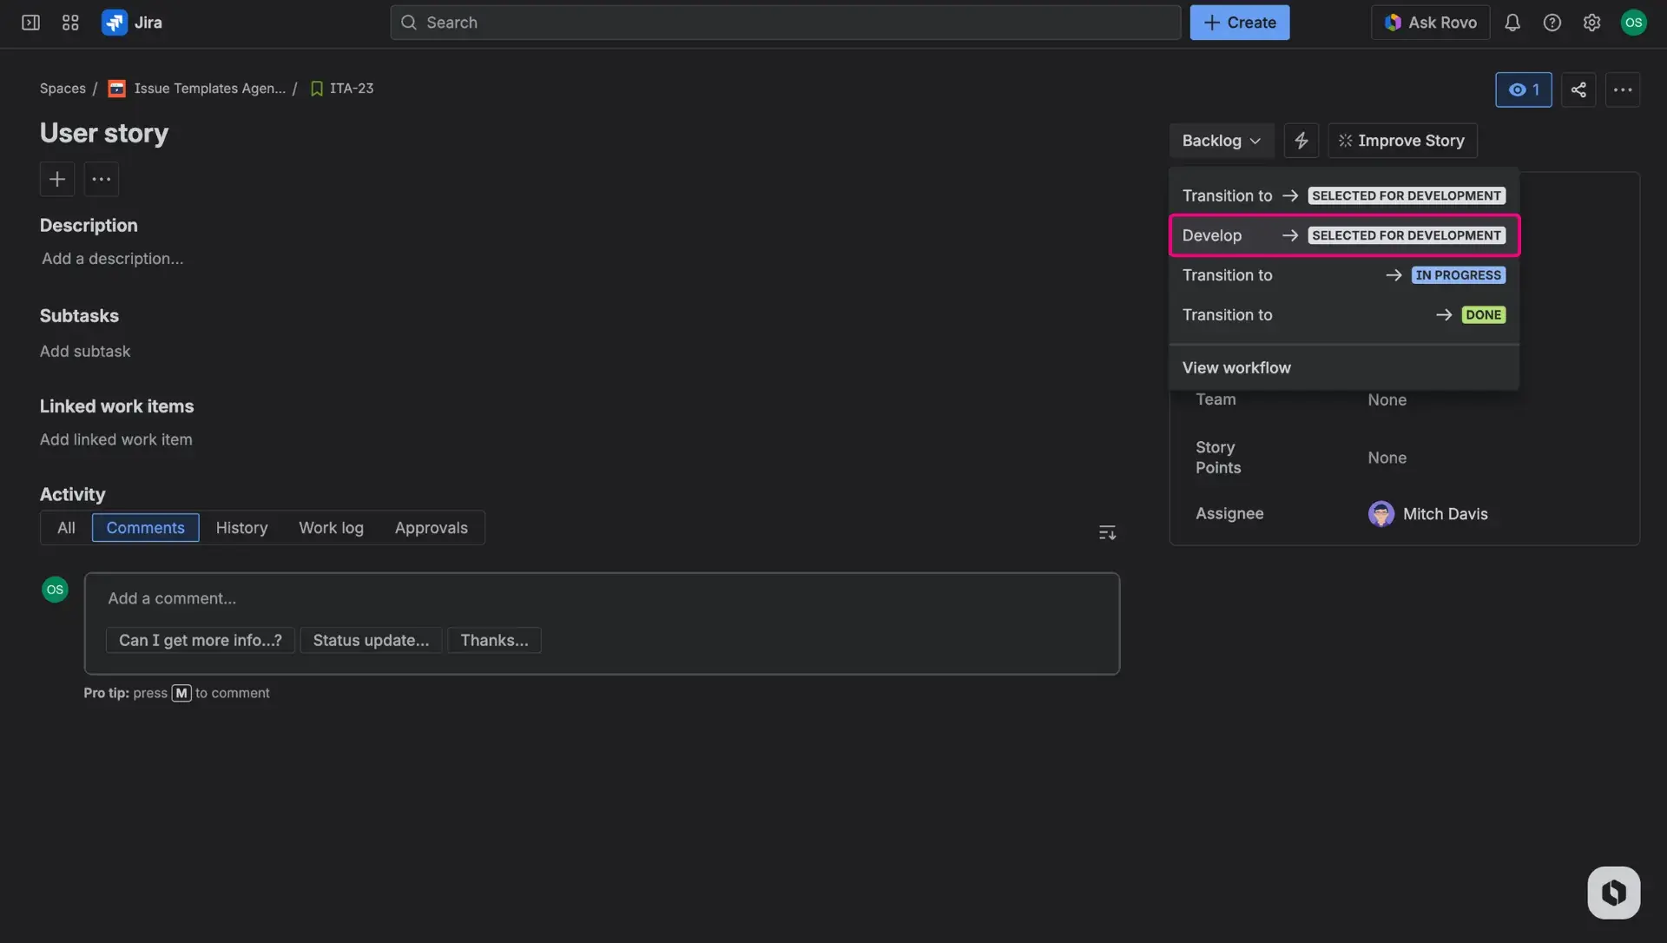Toggle watching this issue via the eye icon
Image resolution: width=1667 pixels, height=943 pixels.
(1524, 89)
